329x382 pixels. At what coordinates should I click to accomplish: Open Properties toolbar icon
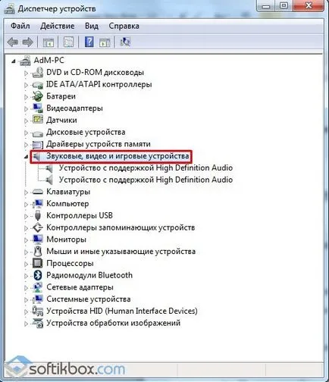68,42
